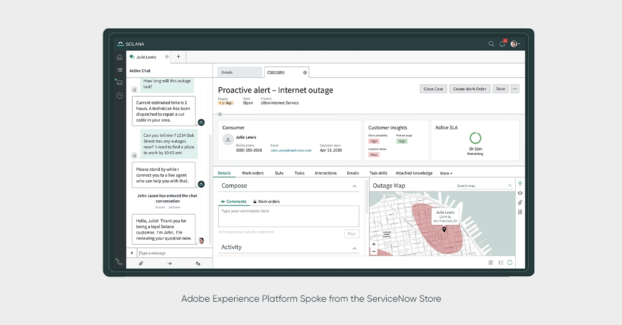Click the Ultra Internet Service product text
Image resolution: width=622 pixels, height=325 pixels.
(x=280, y=103)
